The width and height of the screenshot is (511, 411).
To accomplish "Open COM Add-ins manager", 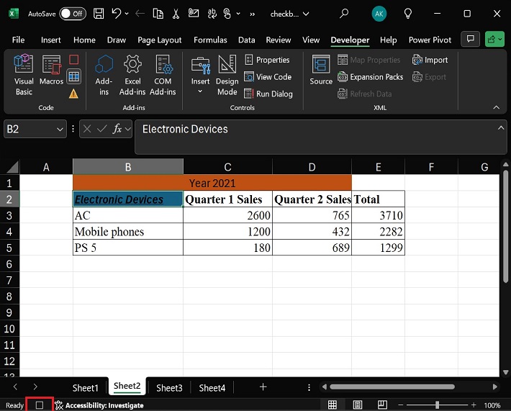I will (x=163, y=74).
